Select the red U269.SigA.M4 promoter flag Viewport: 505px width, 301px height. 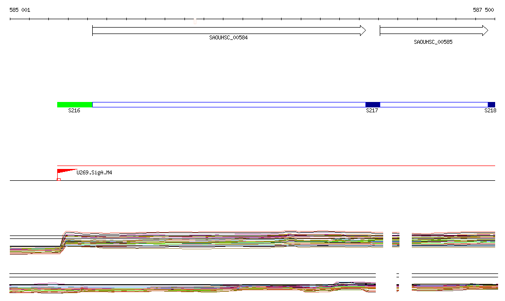click(x=65, y=172)
